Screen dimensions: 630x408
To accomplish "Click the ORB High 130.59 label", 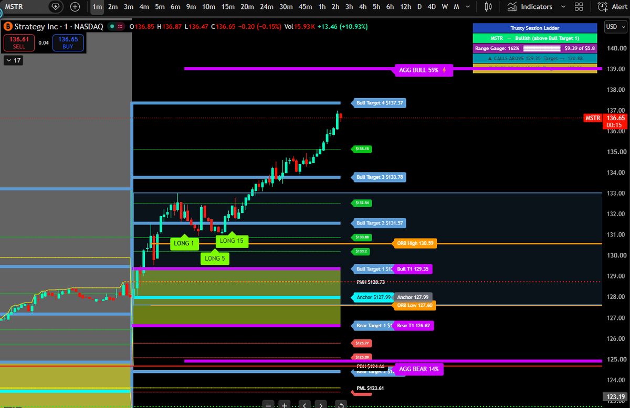I will [x=415, y=243].
